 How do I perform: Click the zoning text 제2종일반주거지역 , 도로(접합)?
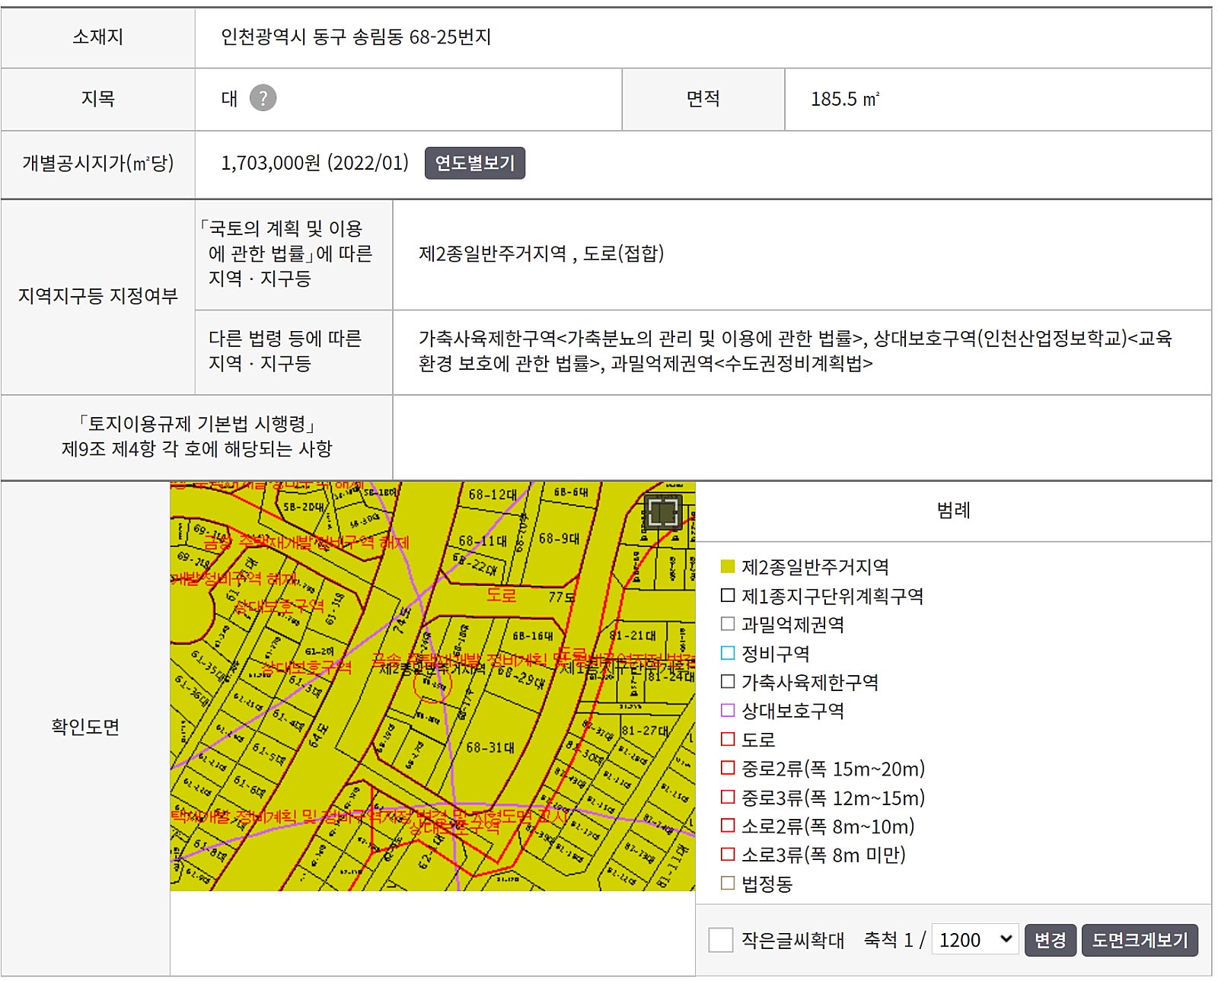[x=541, y=253]
